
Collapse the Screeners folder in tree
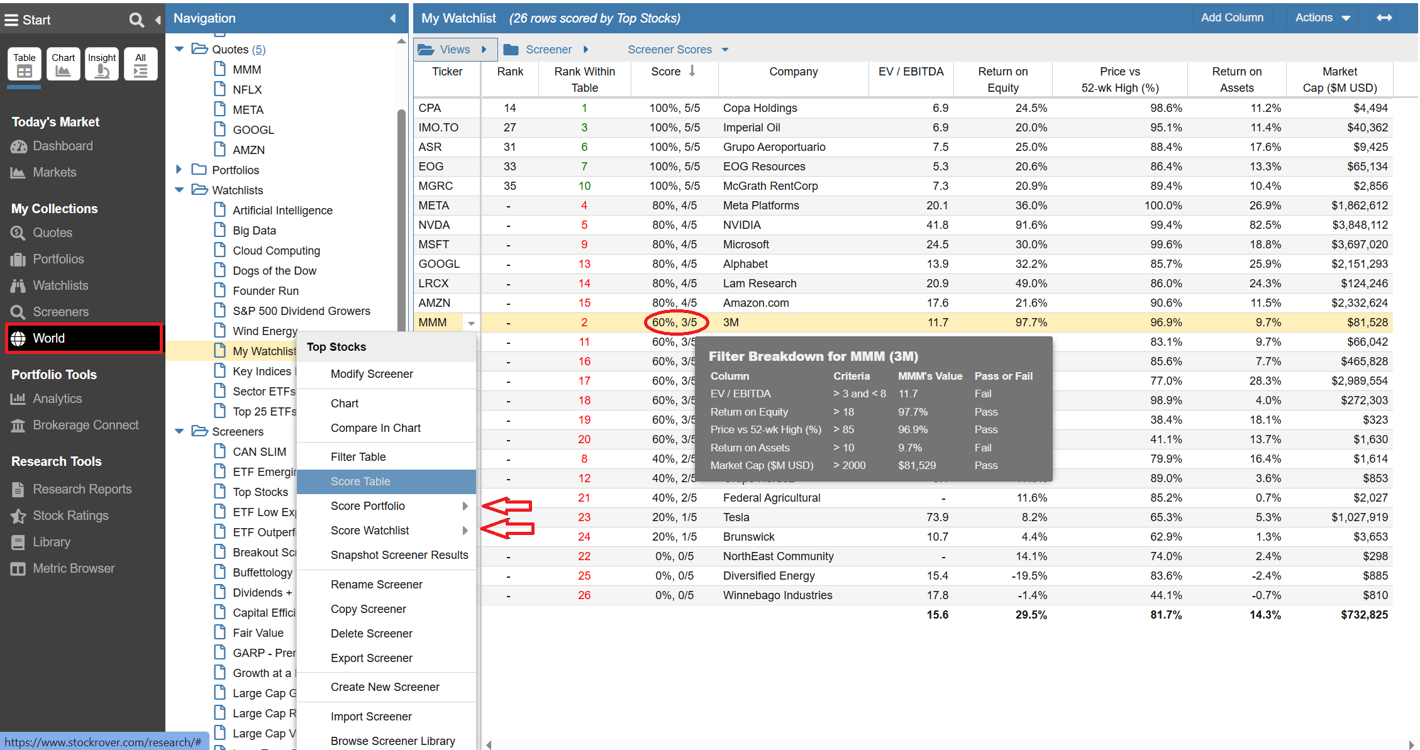(x=179, y=431)
